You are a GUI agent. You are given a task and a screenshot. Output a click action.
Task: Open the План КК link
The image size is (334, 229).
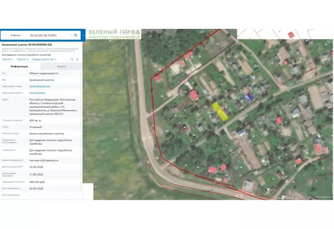point(22,59)
